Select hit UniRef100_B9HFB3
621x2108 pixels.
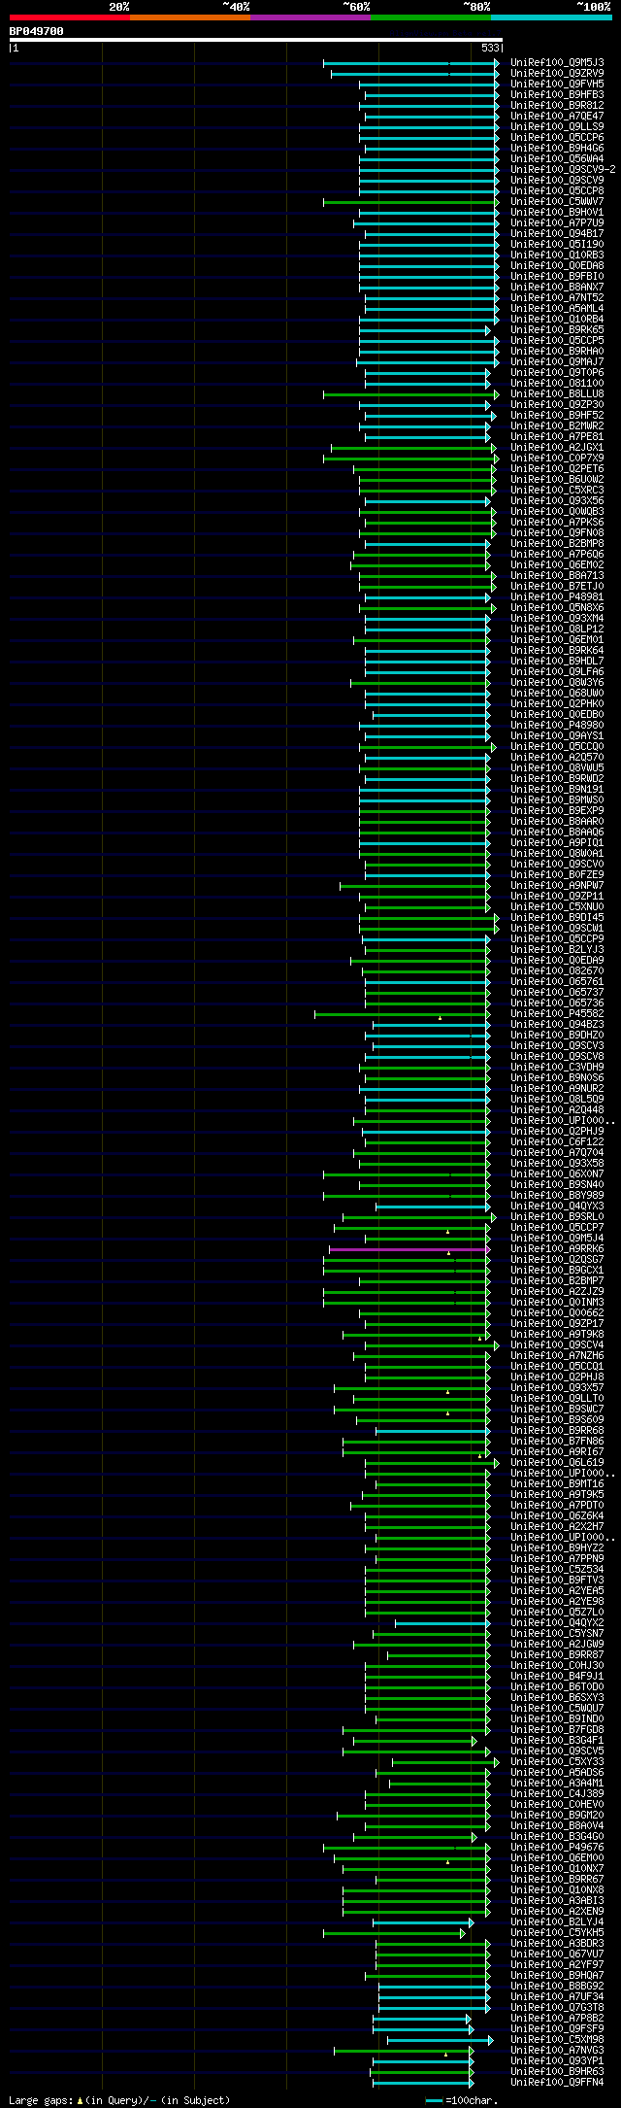pyautogui.click(x=557, y=94)
